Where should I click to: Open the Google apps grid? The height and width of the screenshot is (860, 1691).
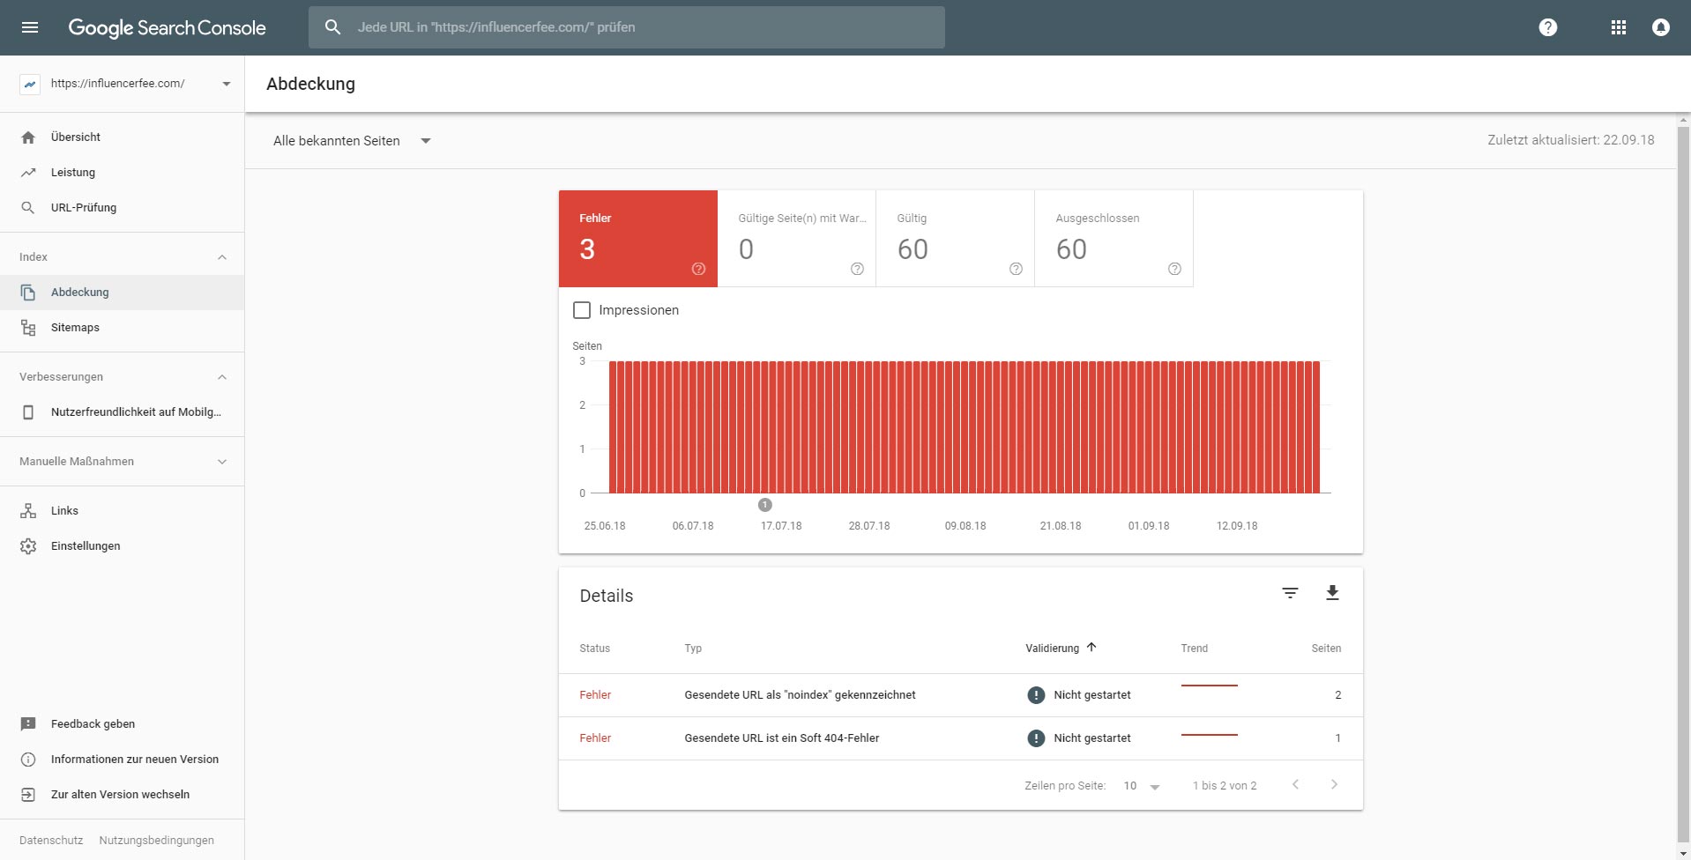(x=1618, y=27)
